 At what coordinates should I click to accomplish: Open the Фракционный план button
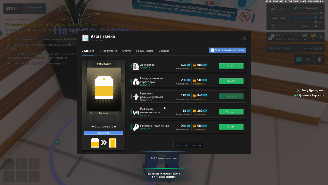[227, 50]
